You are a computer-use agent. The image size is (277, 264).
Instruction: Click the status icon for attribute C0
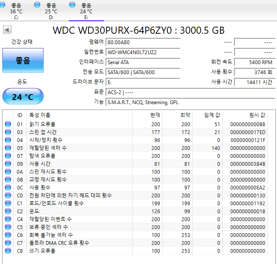tap(8, 195)
